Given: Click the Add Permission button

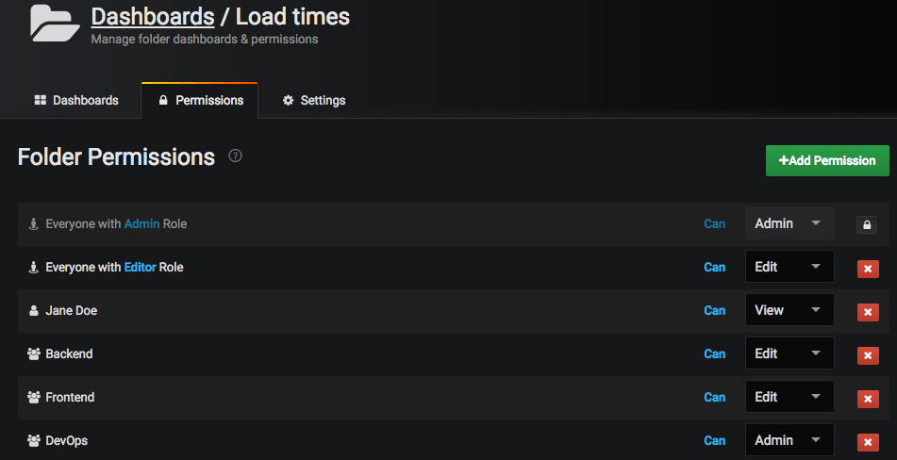Looking at the screenshot, I should (x=827, y=160).
